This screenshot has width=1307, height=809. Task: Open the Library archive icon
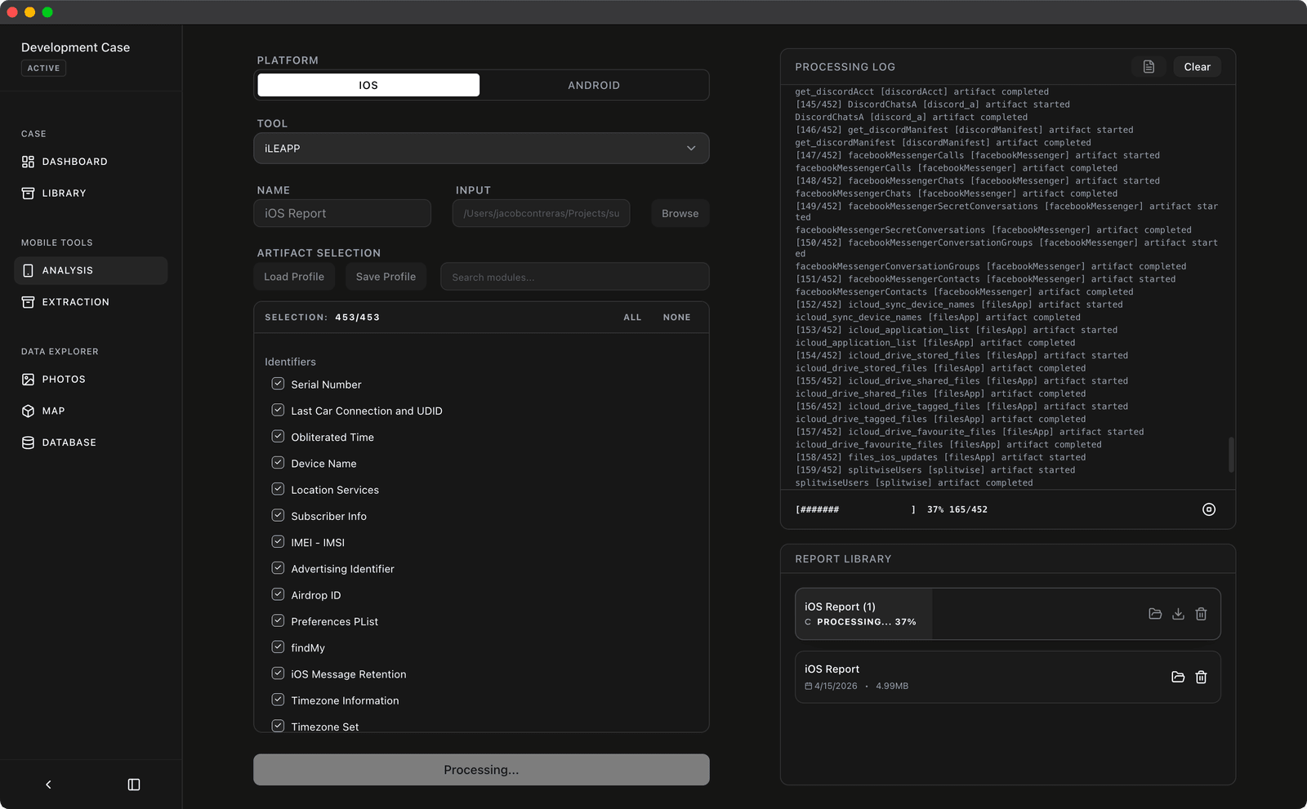pos(28,193)
